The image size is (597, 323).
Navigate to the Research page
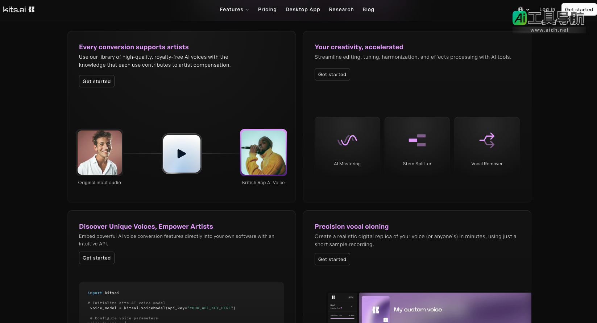click(341, 9)
